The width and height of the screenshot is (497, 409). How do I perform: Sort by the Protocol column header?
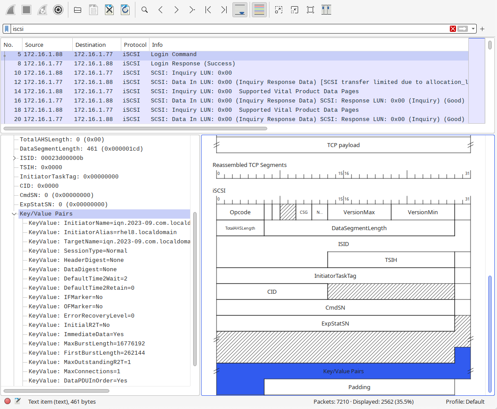point(135,45)
